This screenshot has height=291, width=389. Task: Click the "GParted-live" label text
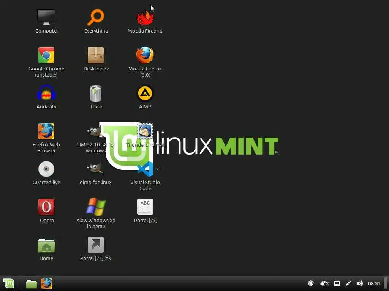46,182
